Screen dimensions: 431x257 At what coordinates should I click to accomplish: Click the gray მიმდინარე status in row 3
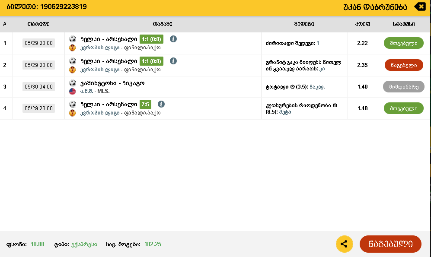(403, 87)
